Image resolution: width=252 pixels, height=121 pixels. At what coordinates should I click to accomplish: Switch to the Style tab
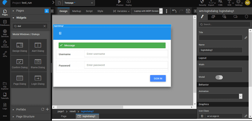(100, 11)
